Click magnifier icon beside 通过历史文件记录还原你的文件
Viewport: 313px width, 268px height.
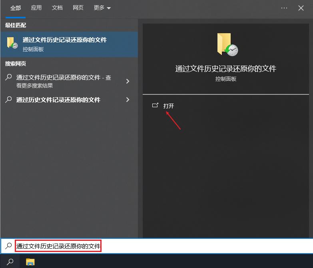click(x=8, y=99)
